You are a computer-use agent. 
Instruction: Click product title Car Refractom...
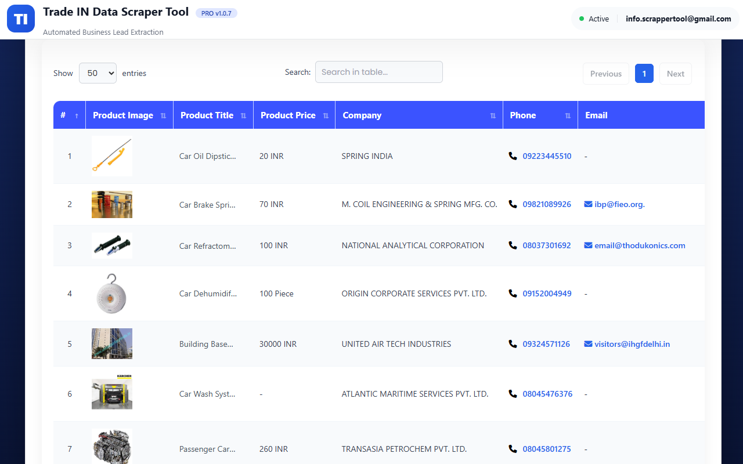208,245
